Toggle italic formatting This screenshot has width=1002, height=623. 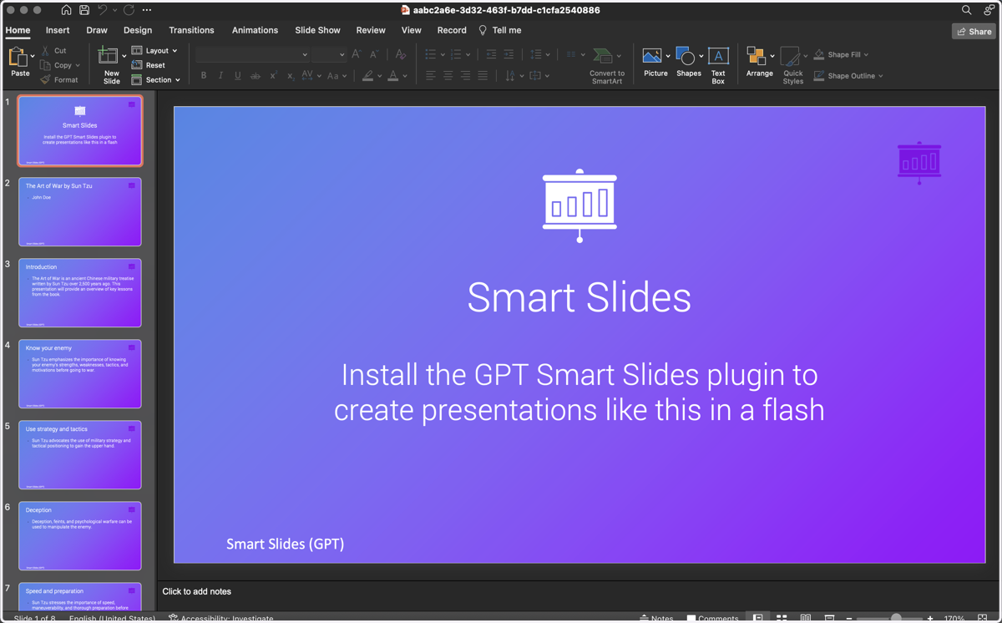point(220,76)
